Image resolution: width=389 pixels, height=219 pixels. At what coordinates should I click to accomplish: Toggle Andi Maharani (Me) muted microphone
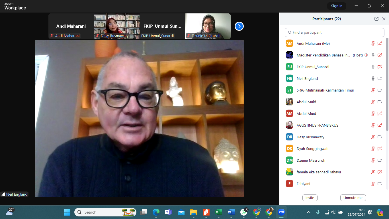point(373,43)
